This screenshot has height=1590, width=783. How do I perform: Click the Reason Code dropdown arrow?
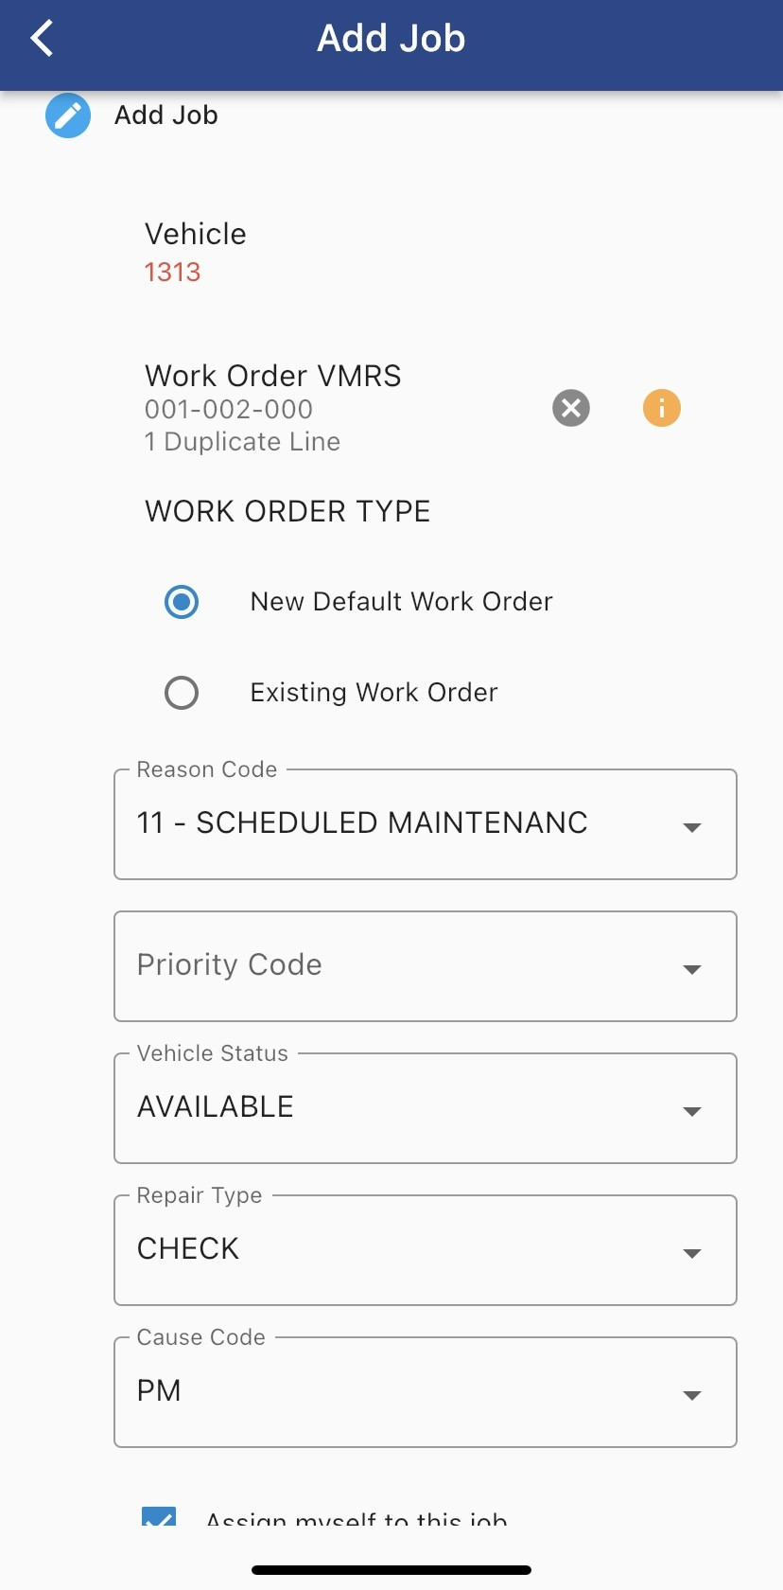coord(692,827)
